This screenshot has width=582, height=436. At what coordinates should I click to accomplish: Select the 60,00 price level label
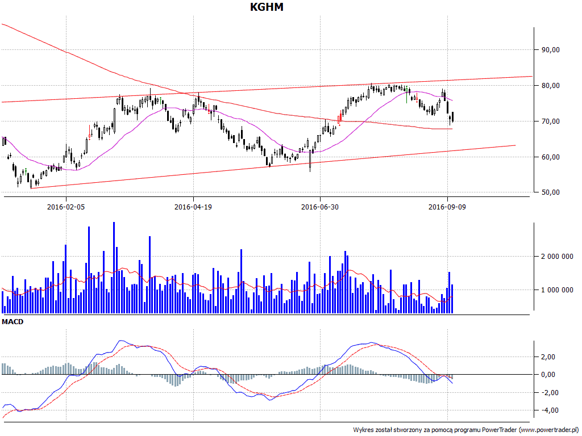coord(549,157)
